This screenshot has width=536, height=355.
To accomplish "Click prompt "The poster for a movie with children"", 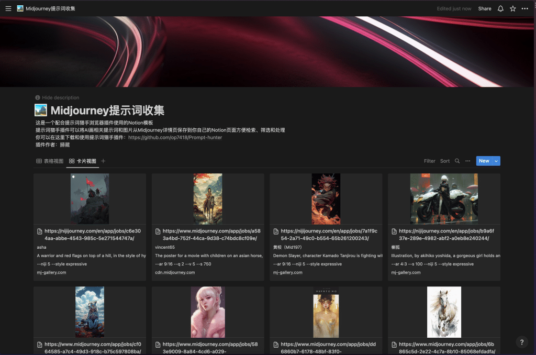I will 209,256.
